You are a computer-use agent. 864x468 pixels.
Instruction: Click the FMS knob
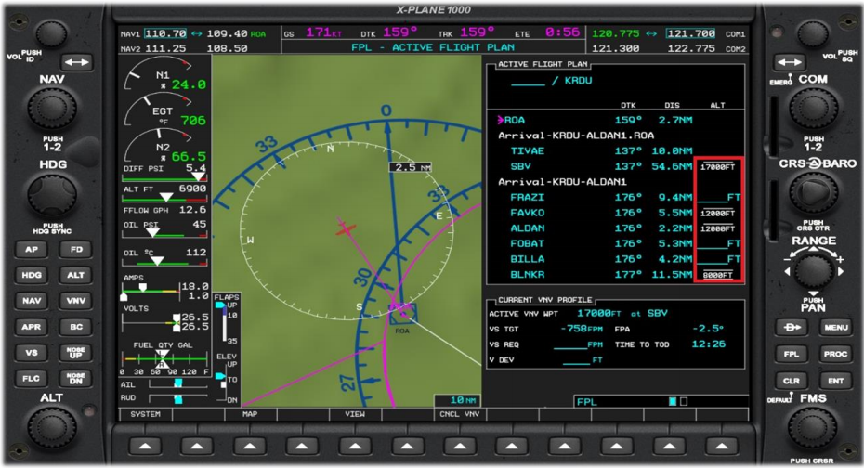812,429
